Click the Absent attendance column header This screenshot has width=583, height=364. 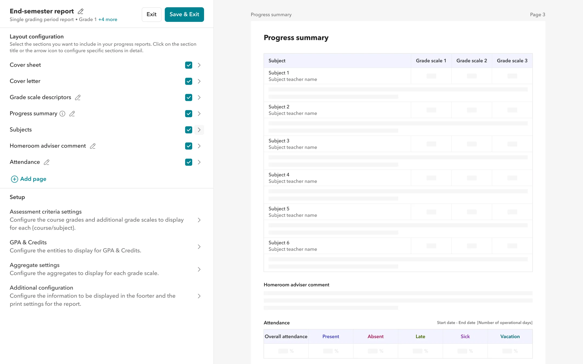tap(375, 336)
